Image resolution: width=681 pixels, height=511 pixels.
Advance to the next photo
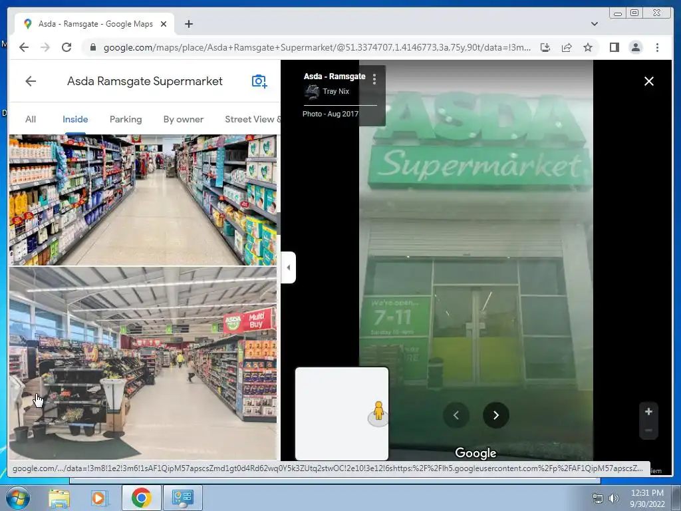click(x=496, y=415)
